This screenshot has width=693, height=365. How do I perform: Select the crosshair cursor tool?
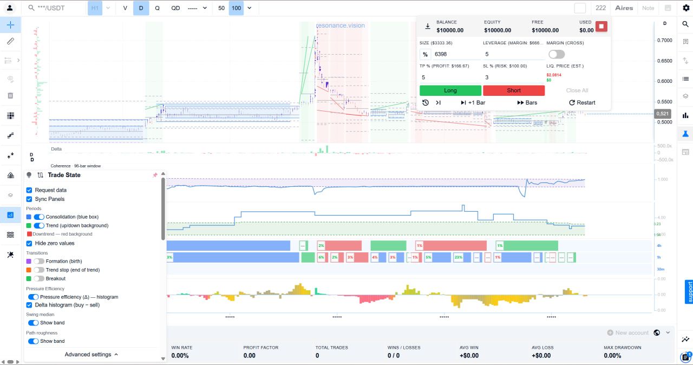click(10, 25)
